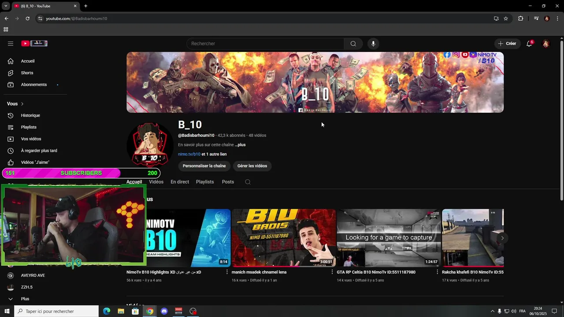Screen dimensions: 564x317
Task: Open nimo.tv/b10 link
Action: tap(189, 155)
